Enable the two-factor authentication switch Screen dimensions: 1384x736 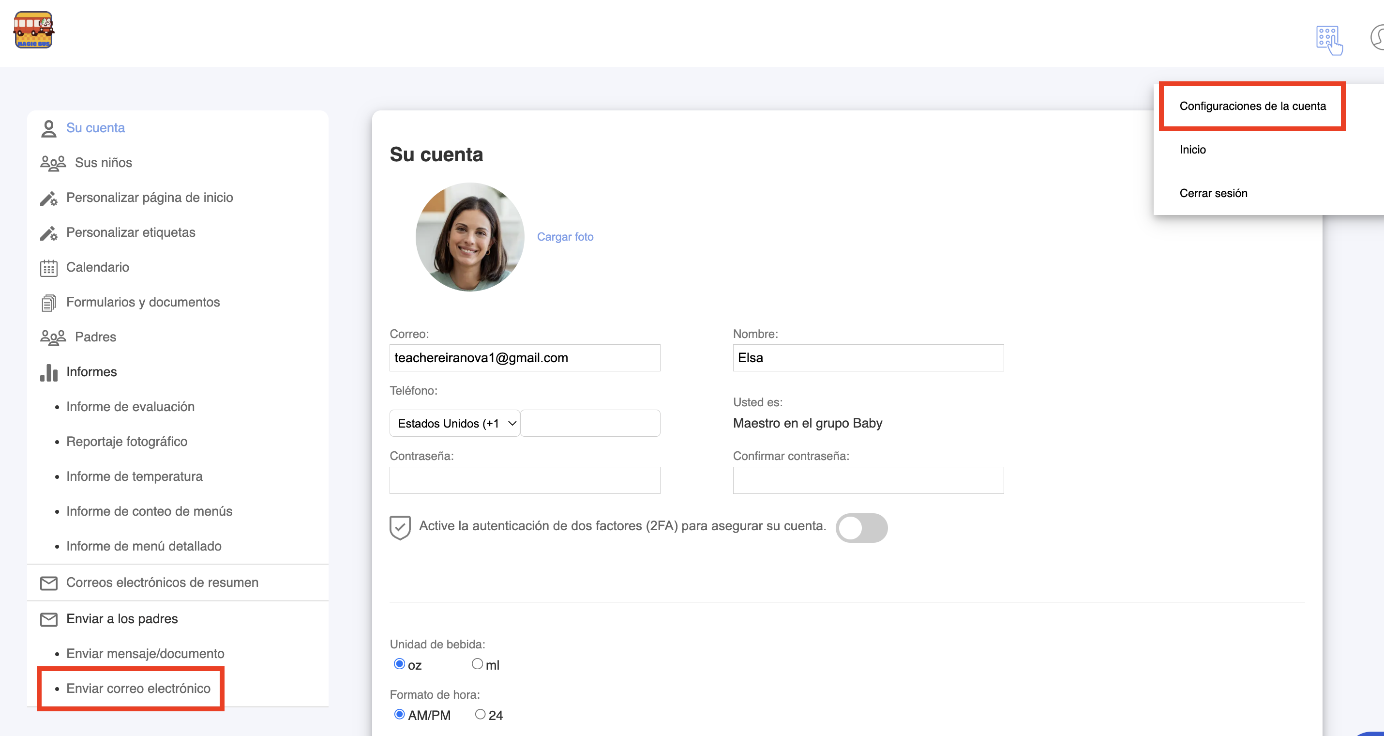tap(861, 527)
